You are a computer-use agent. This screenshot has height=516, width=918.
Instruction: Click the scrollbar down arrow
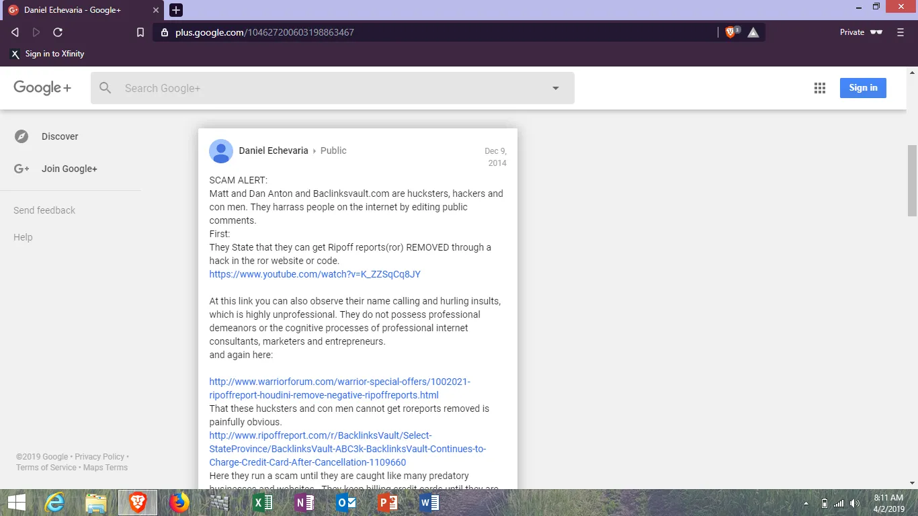(912, 482)
